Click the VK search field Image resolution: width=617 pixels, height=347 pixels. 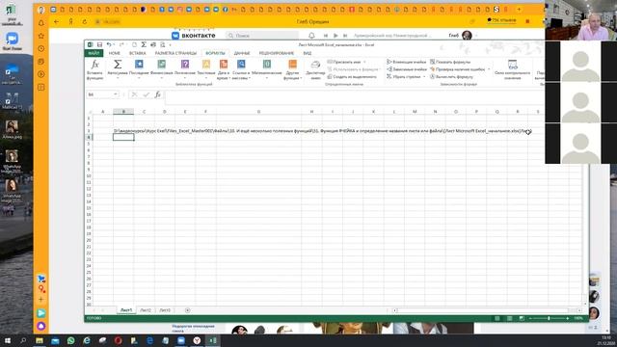tap(262, 36)
